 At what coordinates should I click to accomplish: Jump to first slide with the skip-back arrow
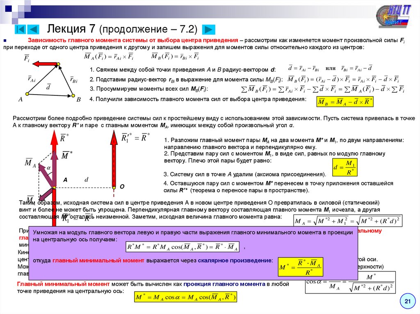point(20,29)
